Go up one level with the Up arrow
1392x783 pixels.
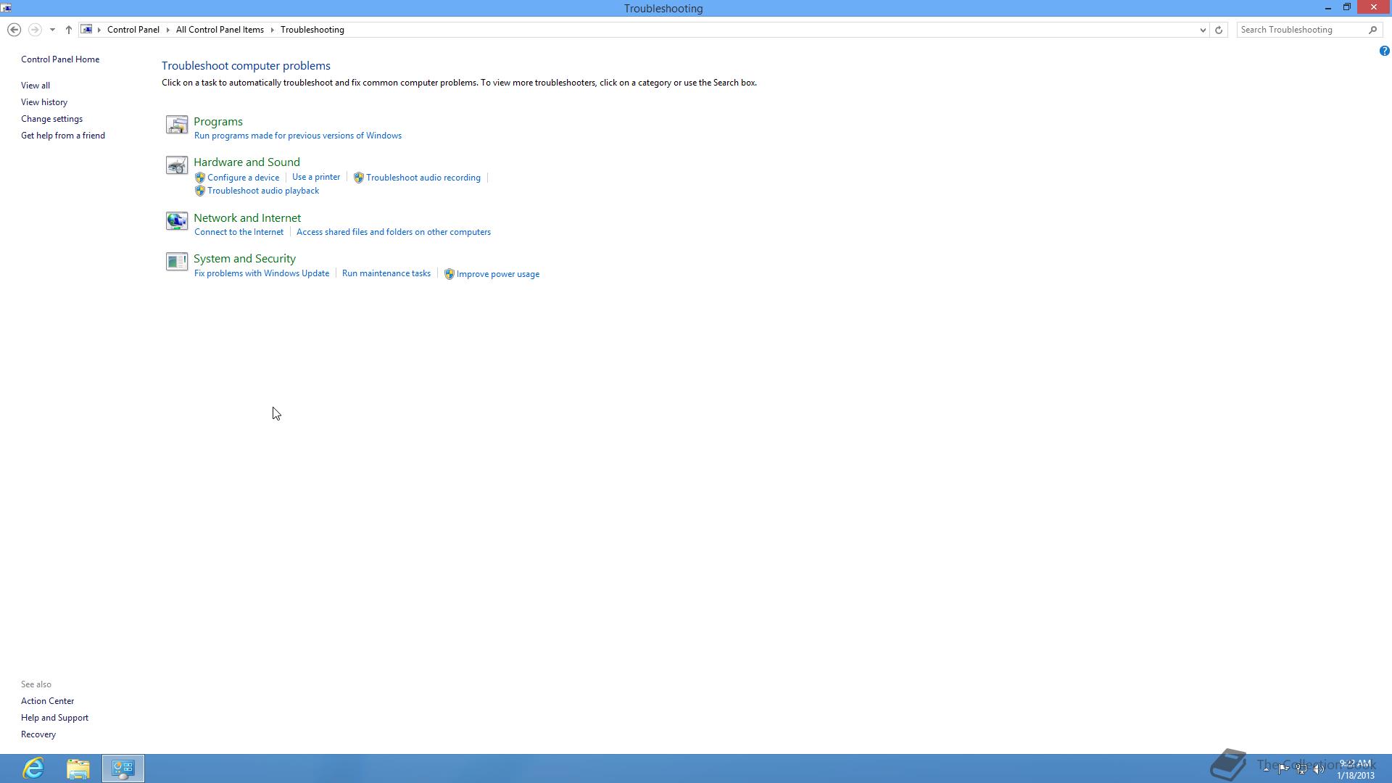click(x=68, y=30)
